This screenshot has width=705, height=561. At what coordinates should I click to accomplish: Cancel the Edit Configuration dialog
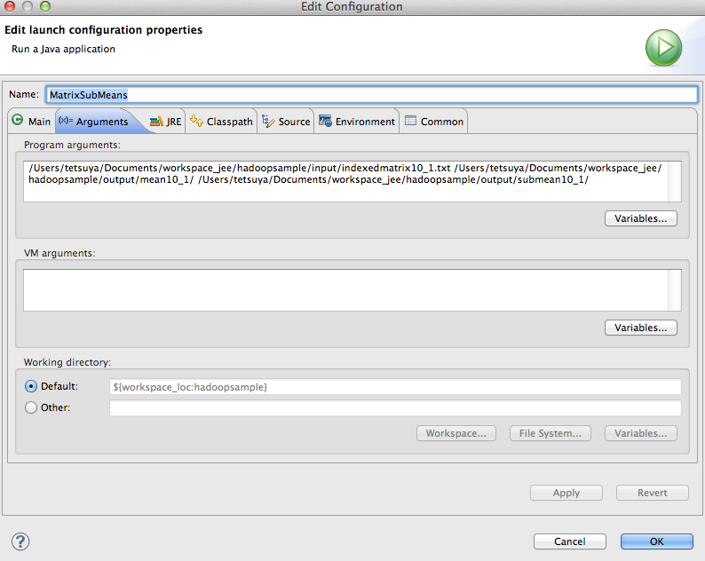click(x=570, y=541)
